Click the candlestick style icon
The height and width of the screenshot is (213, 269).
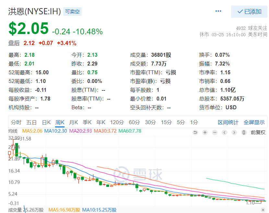(x=244, y=132)
